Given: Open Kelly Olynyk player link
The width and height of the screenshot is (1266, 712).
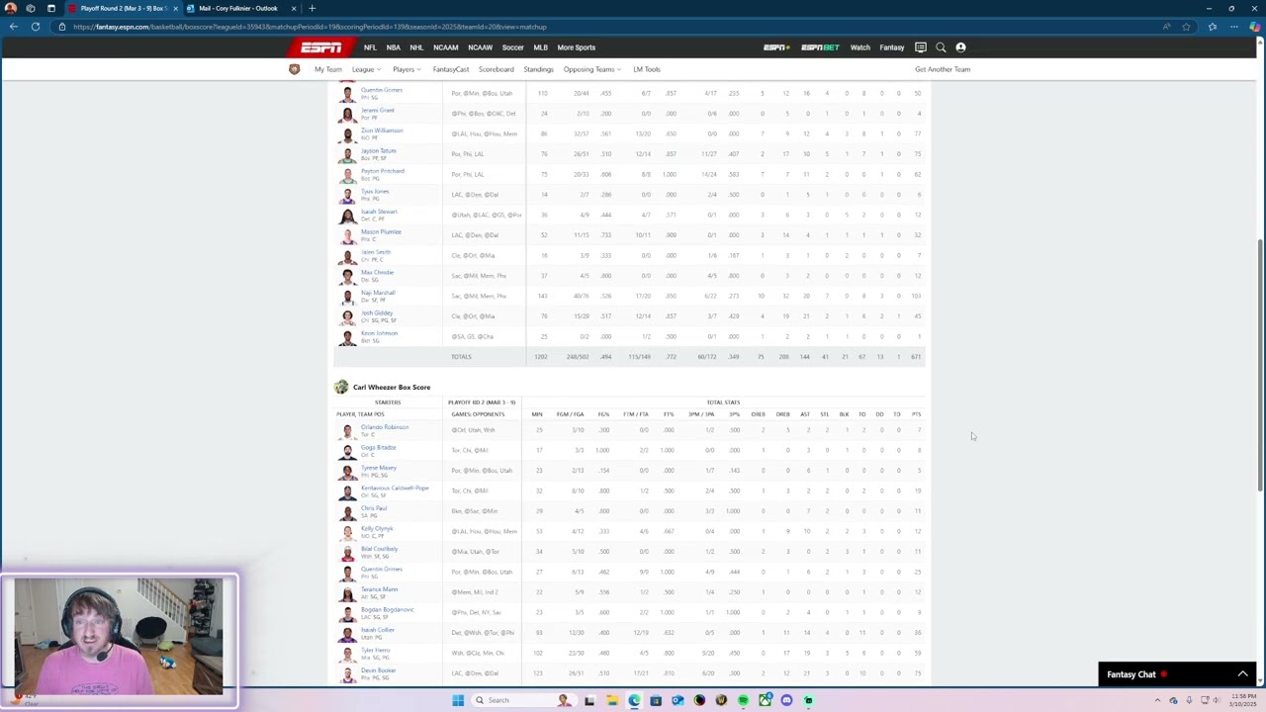Looking at the screenshot, I should pyautogui.click(x=377, y=528).
